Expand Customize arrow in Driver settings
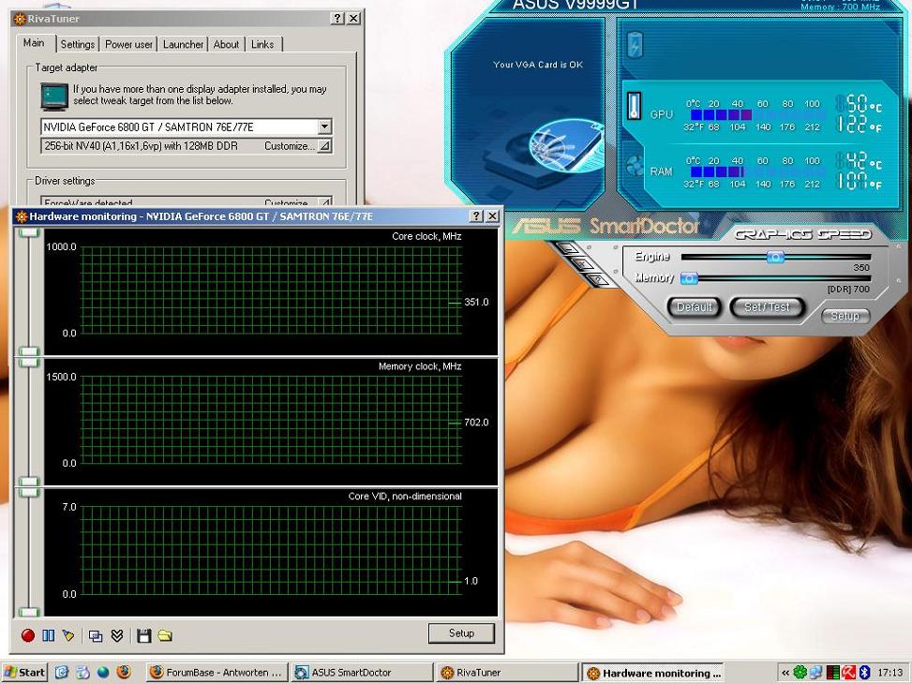The width and height of the screenshot is (912, 684). (x=324, y=201)
